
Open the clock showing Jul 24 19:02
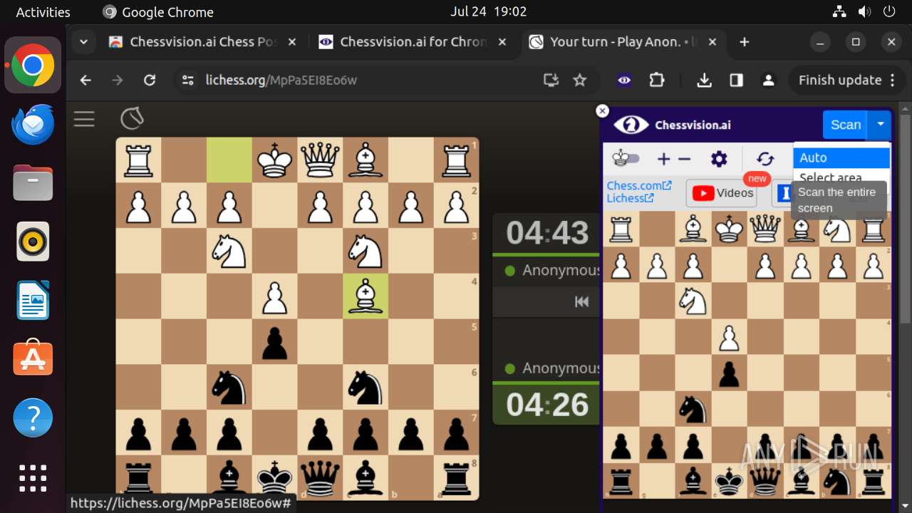[x=488, y=11]
